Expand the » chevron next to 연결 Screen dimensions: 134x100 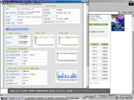click(133, 12)
